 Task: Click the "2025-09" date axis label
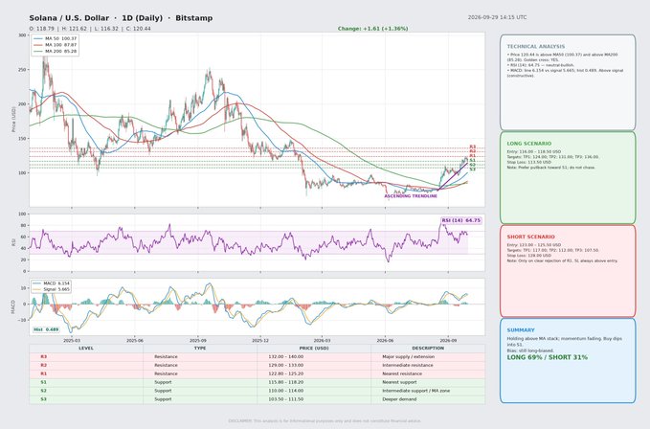tap(198, 340)
